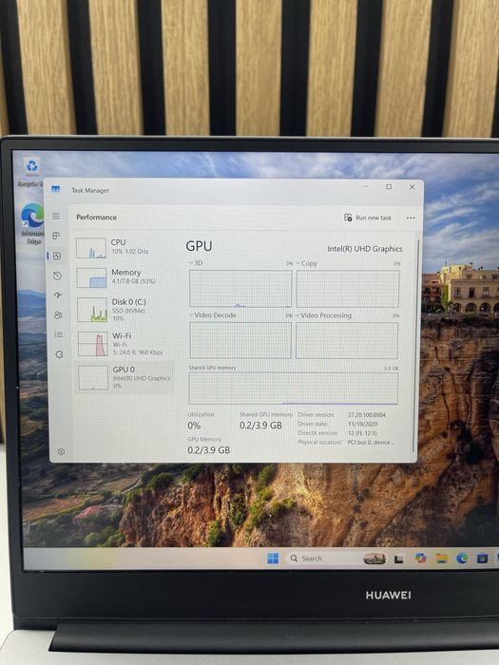This screenshot has height=665, width=499.
Task: Click the Task Manager title bar icon
Action: [x=55, y=189]
